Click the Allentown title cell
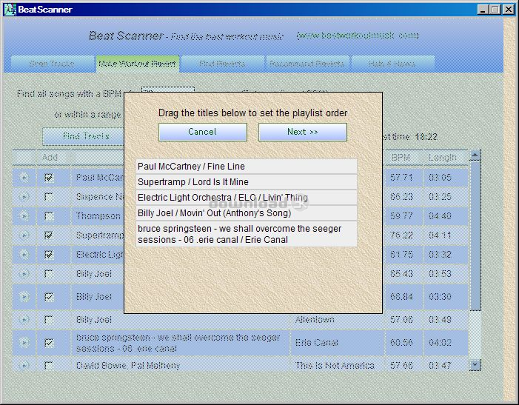The height and width of the screenshot is (405, 519). pyautogui.click(x=338, y=320)
